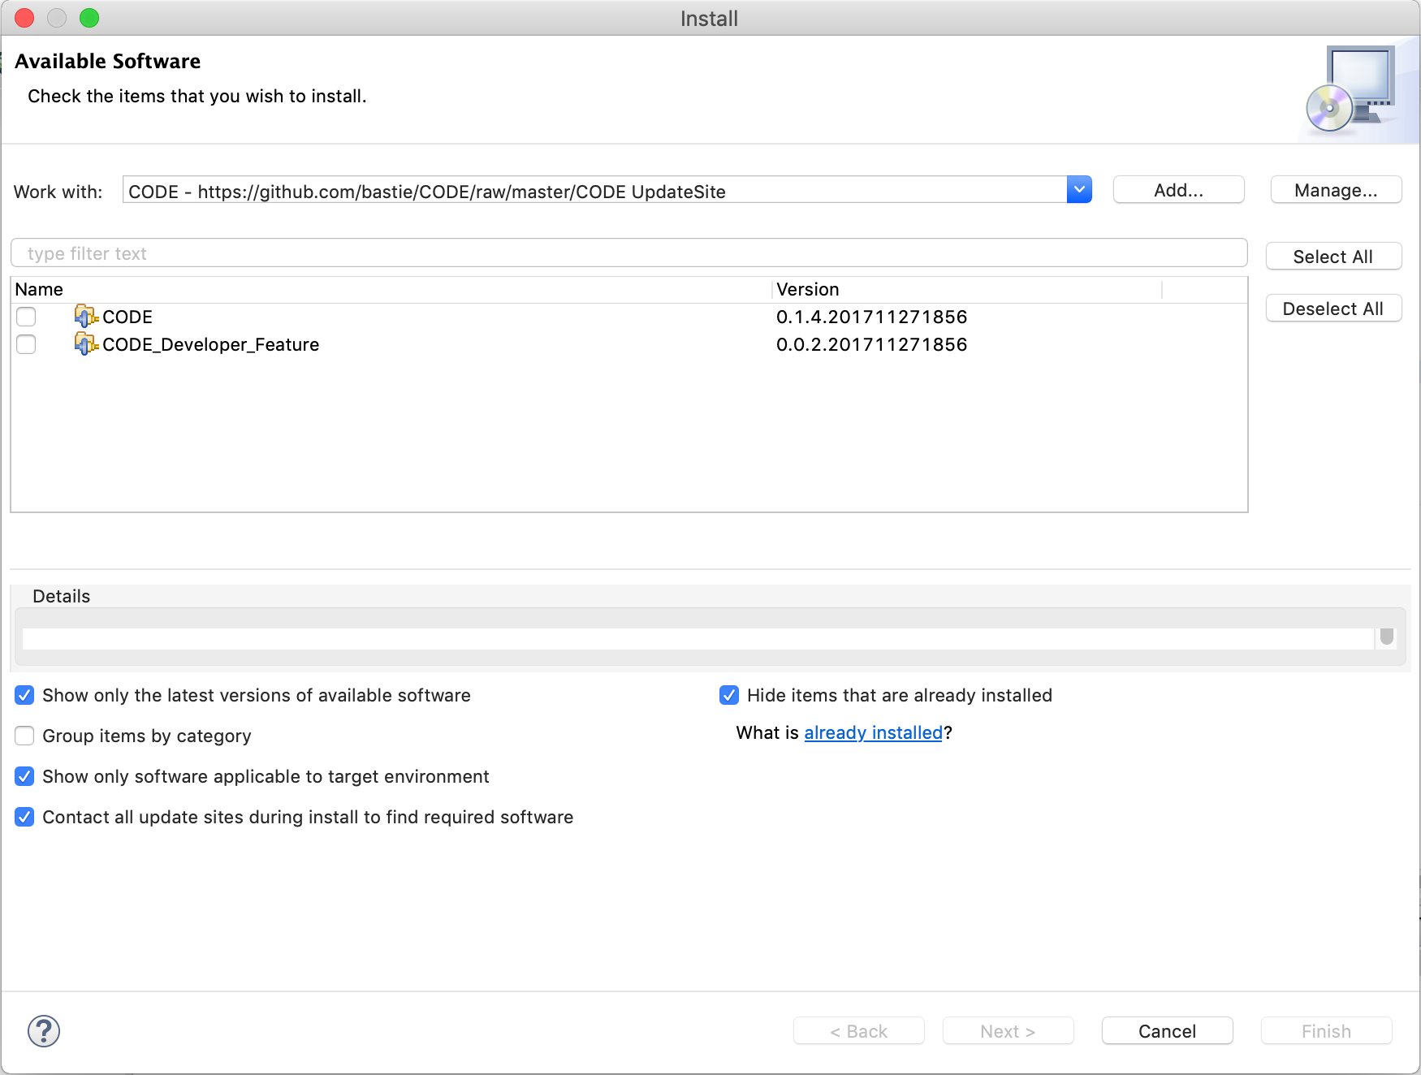
Task: Cancel the Install dialog
Action: pos(1168,1031)
